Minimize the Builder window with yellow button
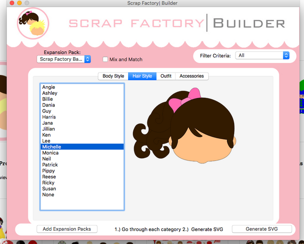 [x=19, y=3]
